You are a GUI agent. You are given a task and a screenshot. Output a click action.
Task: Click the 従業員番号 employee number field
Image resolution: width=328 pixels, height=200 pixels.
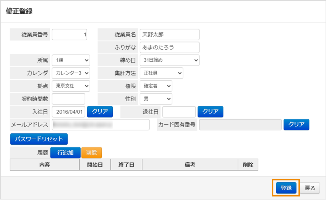[69, 34]
